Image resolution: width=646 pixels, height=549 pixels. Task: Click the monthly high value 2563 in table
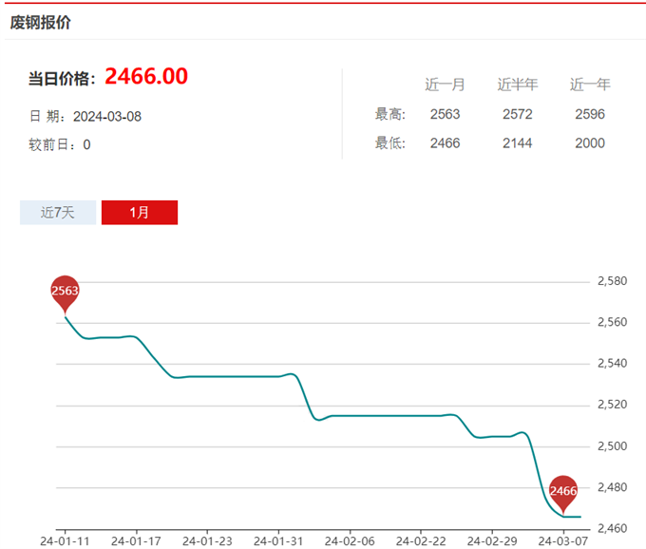[445, 114]
